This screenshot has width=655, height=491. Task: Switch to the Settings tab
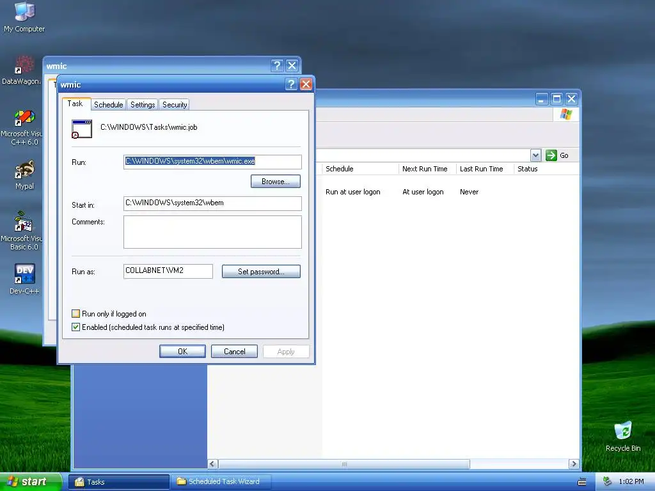143,104
